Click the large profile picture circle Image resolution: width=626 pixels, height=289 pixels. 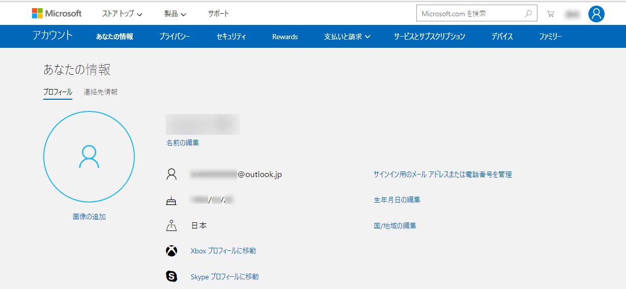coord(89,157)
